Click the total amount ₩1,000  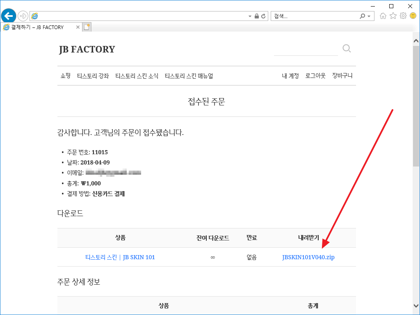click(91, 183)
